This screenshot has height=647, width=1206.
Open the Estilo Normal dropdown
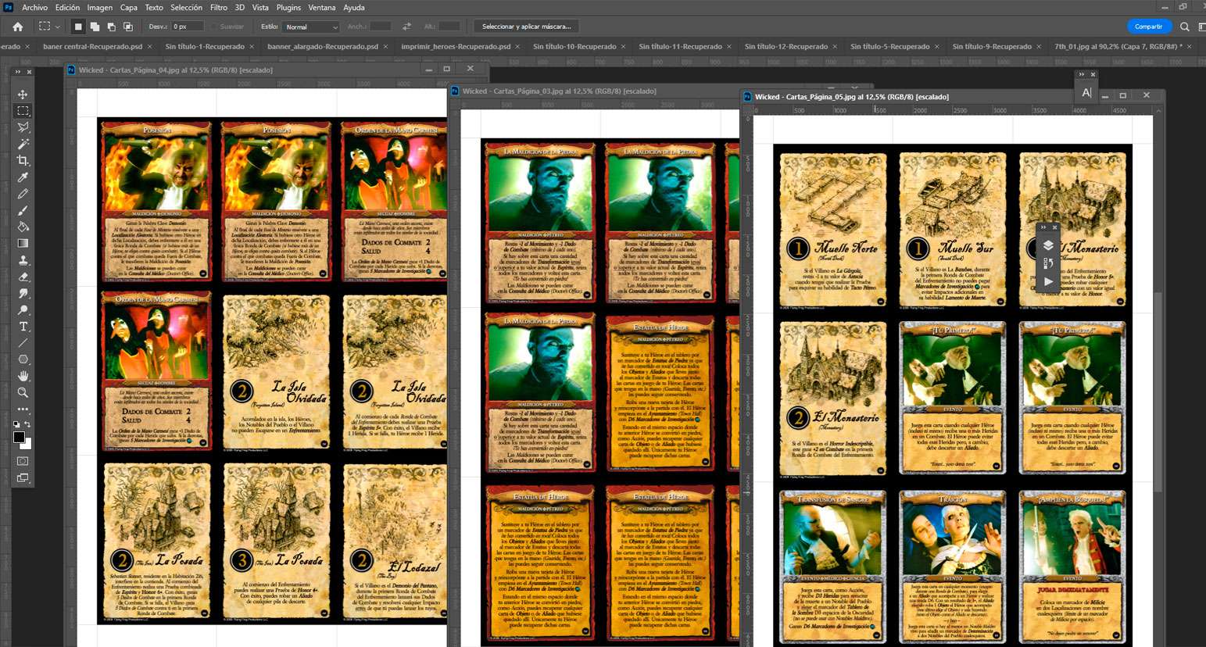(311, 27)
